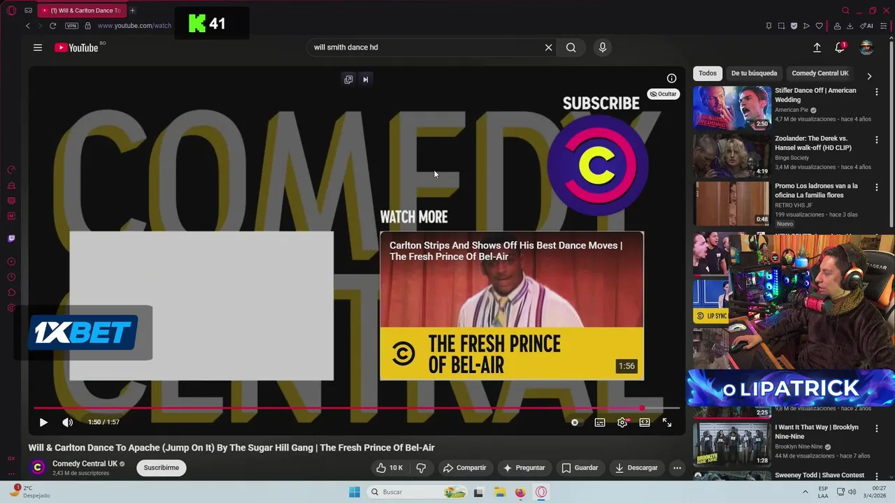Open Opera AI button in toolbar

point(866,26)
